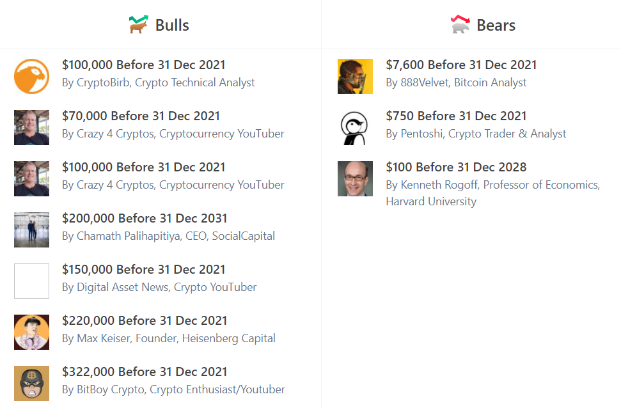Switch to the Bears column heading

click(x=496, y=25)
